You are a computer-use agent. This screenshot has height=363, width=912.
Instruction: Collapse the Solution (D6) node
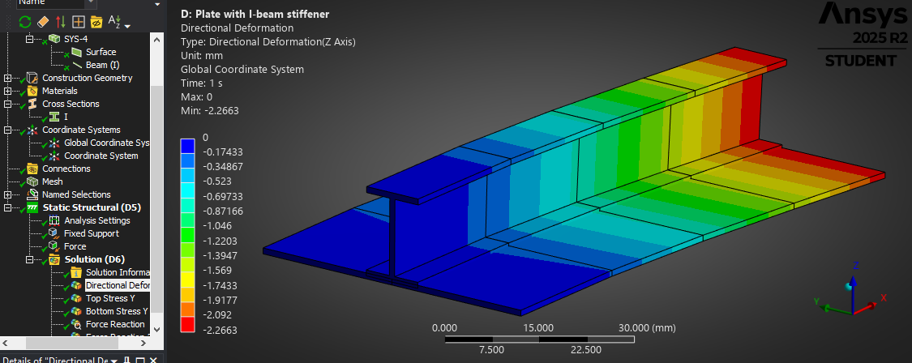pyautogui.click(x=30, y=259)
